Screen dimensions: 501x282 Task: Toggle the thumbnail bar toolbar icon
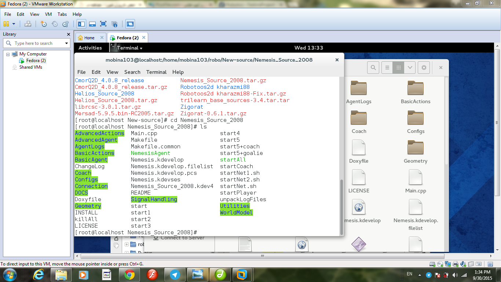(x=92, y=24)
